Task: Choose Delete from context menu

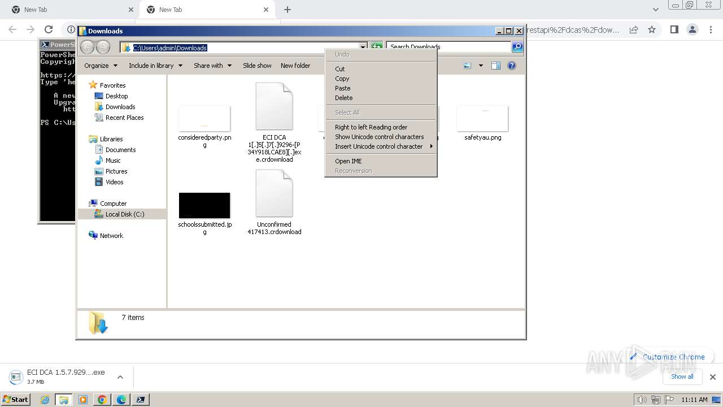Action: coord(381,98)
